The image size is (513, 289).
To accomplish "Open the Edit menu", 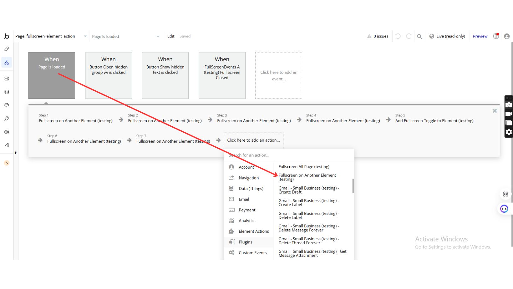I will [171, 36].
